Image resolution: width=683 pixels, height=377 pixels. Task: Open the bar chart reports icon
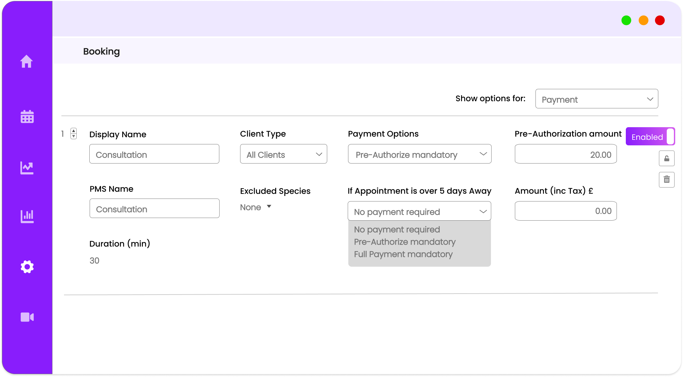click(x=27, y=216)
